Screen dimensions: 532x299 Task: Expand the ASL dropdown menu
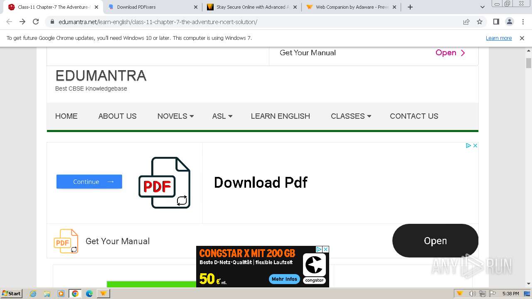click(222, 116)
